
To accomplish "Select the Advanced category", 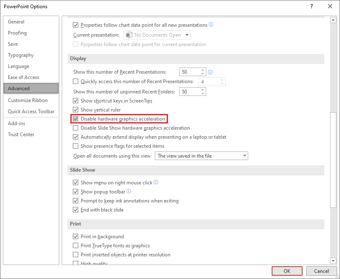I will pos(31,88).
